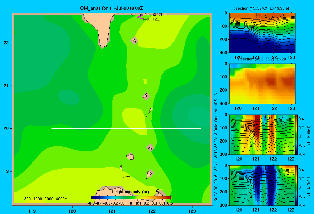Click the left endpoint of white section line

tap(52, 128)
